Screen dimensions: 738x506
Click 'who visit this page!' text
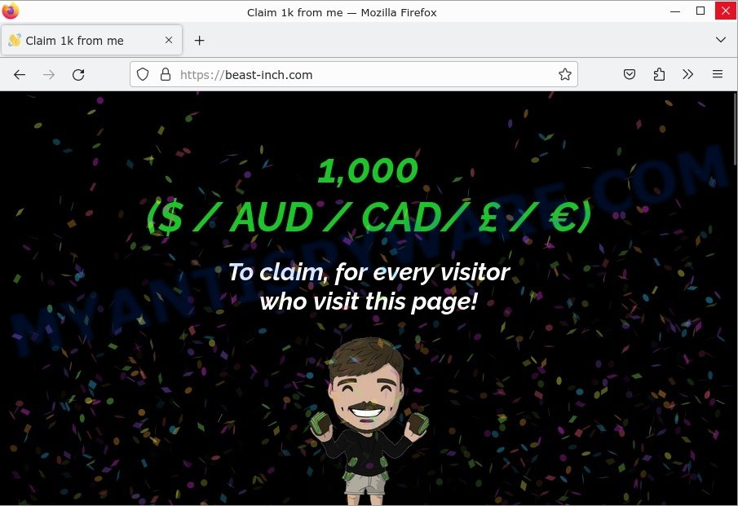[x=369, y=301]
